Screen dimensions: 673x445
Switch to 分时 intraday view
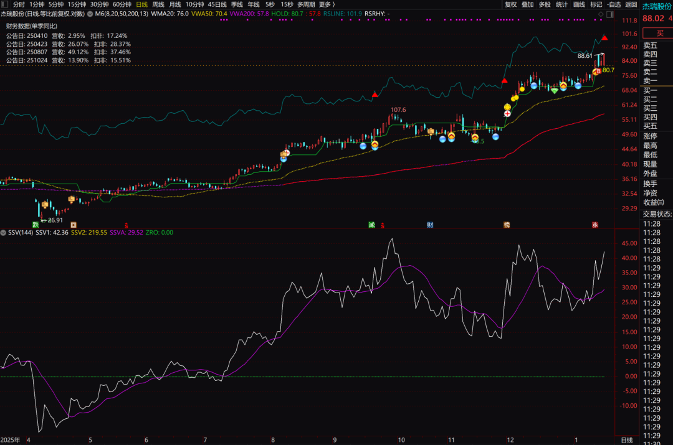[x=19, y=4]
